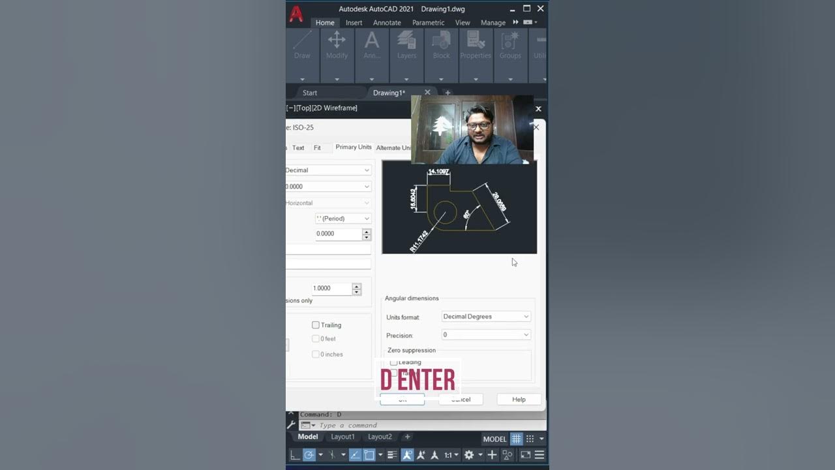Open angular Units format Decimal Degrees dropdown

click(486, 317)
